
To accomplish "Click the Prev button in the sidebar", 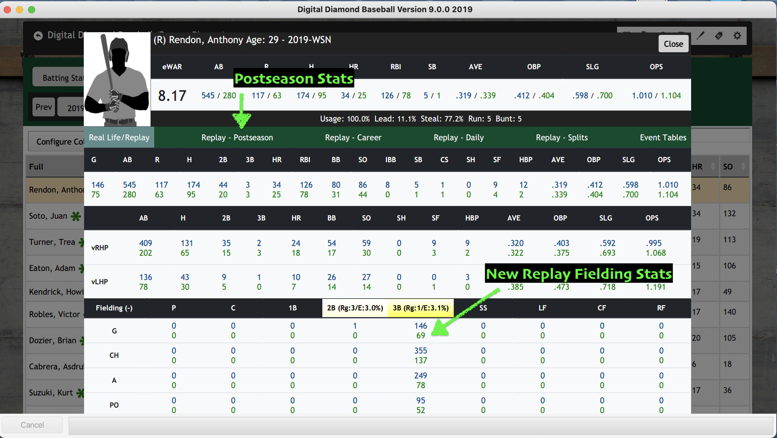I will pyautogui.click(x=43, y=107).
